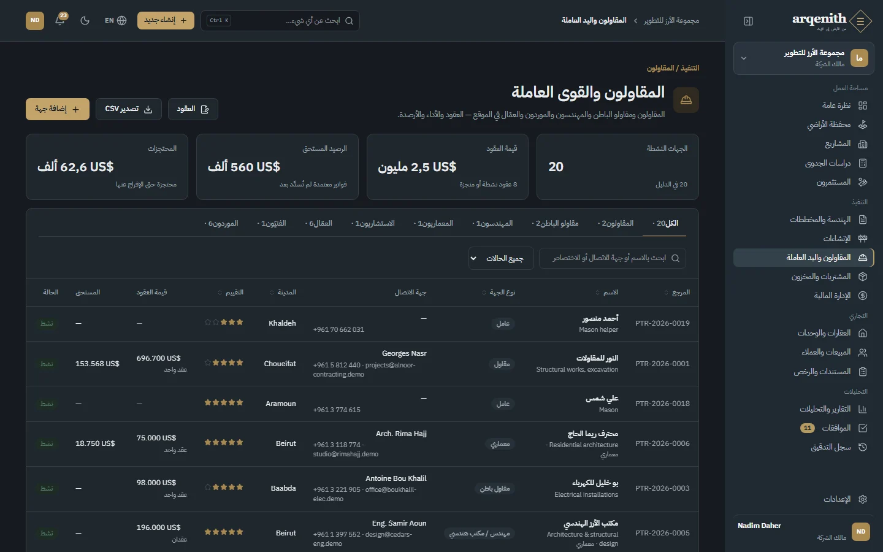Viewport: 883px width, 552px height.
Task: Open الموافقات approvals menu item
Action: pos(804,428)
